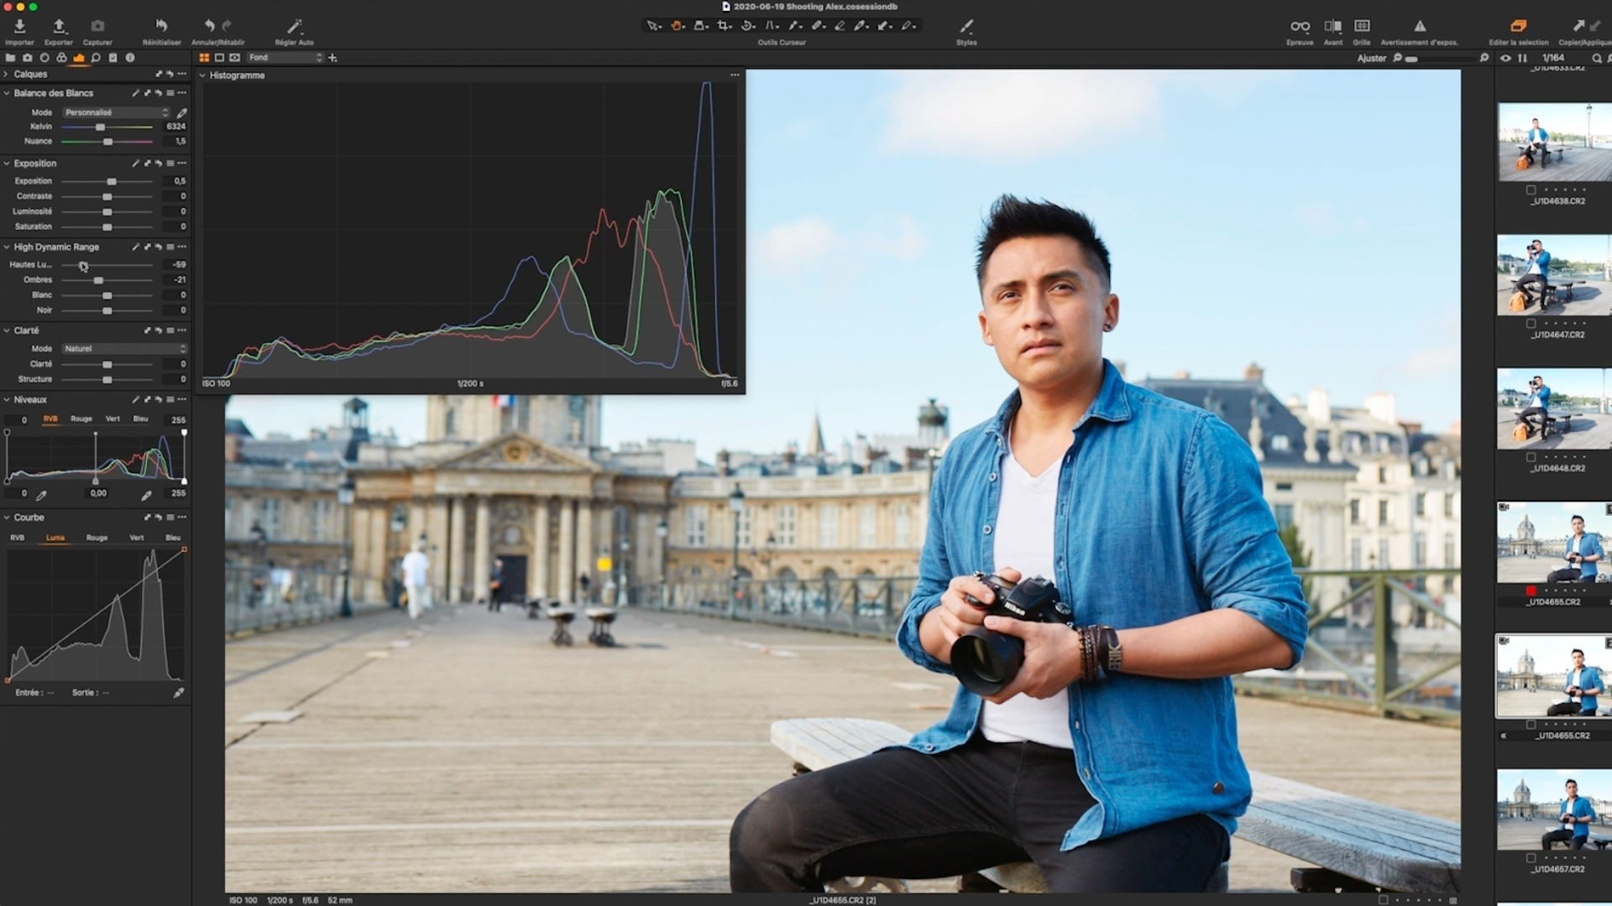Click the Ajuster zoom fit button
Image resolution: width=1612 pixels, height=906 pixels.
coord(1371,58)
